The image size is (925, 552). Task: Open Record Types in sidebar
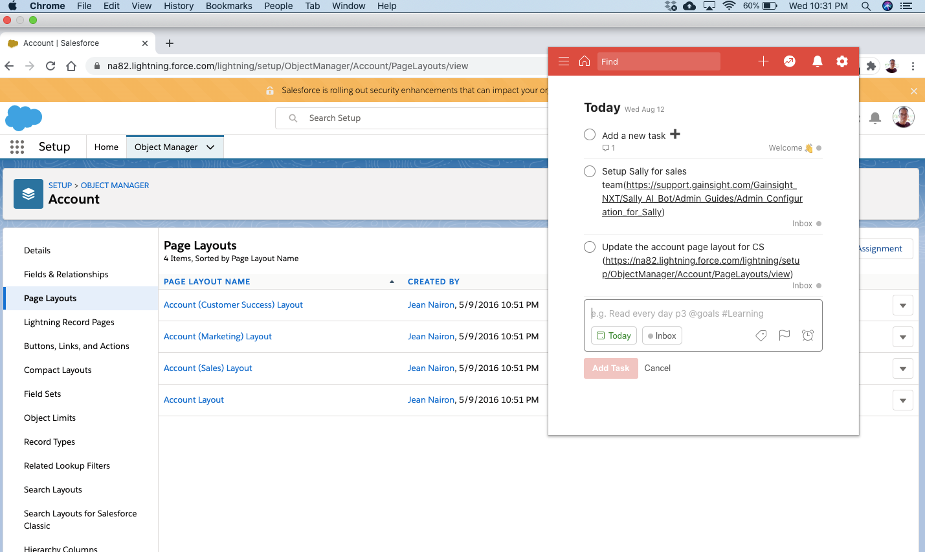49,442
